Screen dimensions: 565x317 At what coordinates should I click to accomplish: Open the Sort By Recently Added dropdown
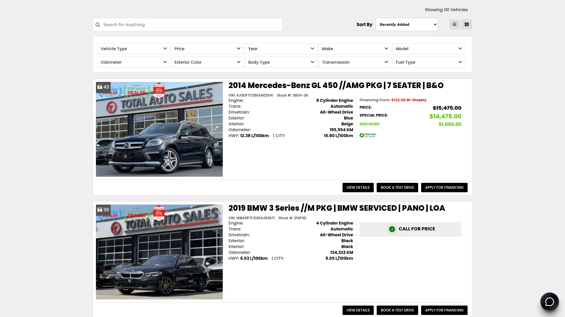(406, 24)
